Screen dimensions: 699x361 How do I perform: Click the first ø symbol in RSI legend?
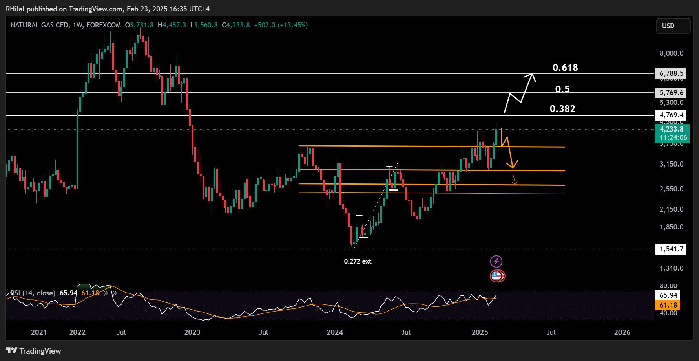pyautogui.click(x=105, y=293)
